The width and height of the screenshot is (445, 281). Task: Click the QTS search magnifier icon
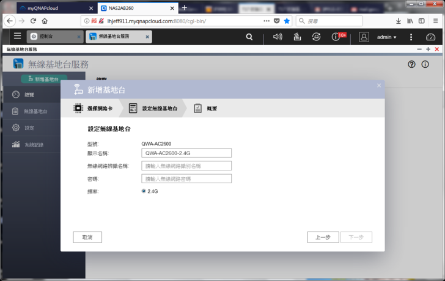click(249, 37)
